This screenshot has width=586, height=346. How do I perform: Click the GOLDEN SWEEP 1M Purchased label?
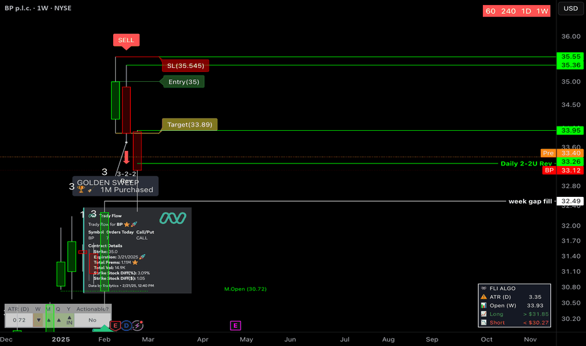pyautogui.click(x=116, y=186)
